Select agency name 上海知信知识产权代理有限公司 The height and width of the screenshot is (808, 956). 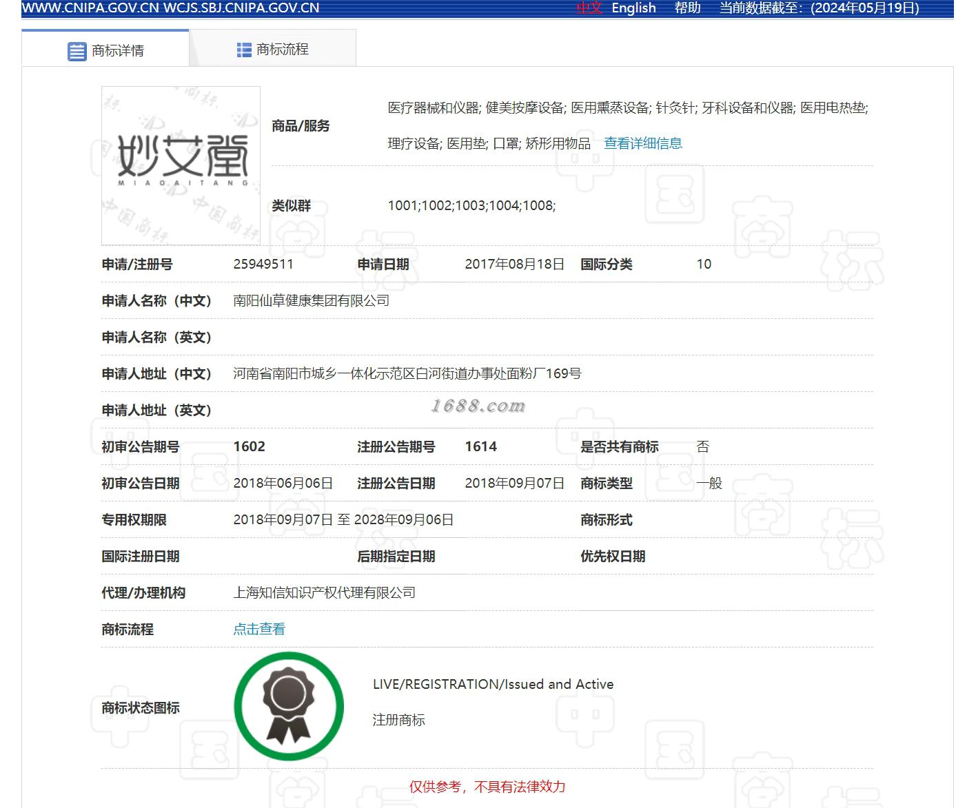click(x=325, y=592)
